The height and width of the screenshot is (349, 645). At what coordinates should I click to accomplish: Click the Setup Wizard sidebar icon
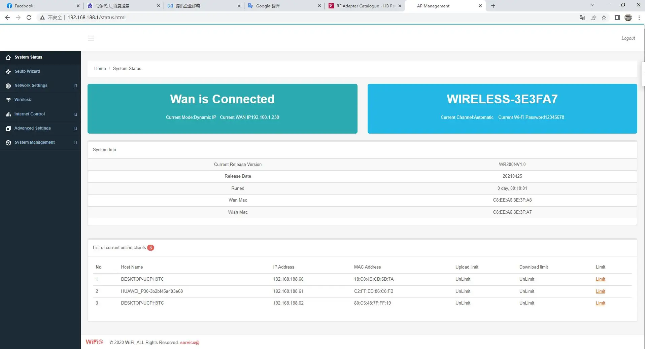8,72
